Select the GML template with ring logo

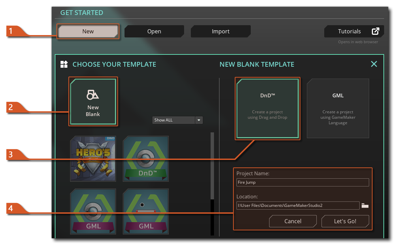[93, 211]
